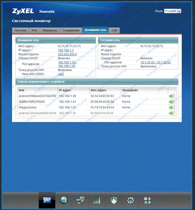This screenshot has width=195, height=210.
Task: Open the system monitor graph icon
Action: [x=47, y=200]
